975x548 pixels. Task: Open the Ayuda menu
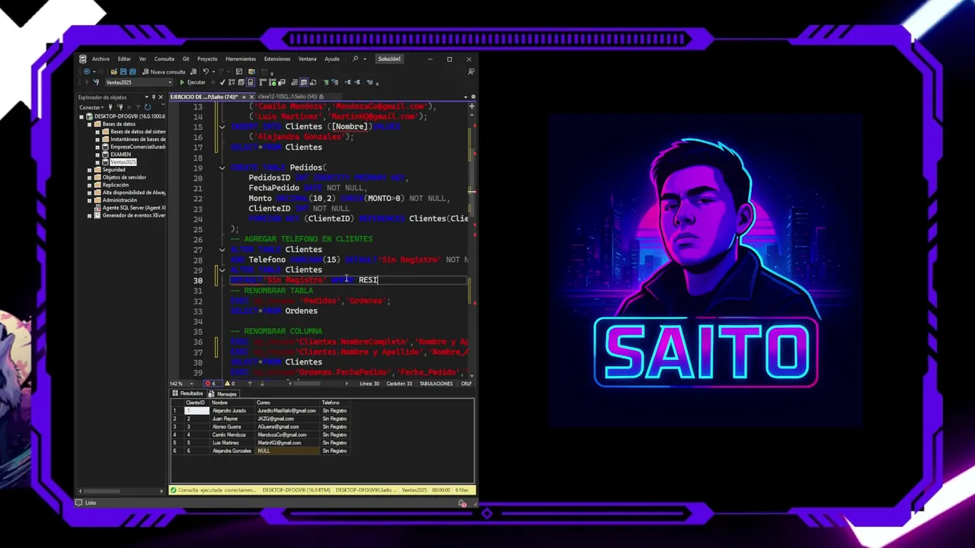point(332,59)
